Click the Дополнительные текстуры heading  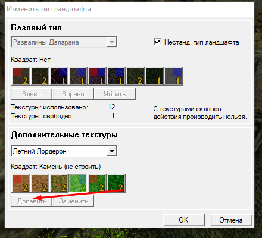click(64, 135)
